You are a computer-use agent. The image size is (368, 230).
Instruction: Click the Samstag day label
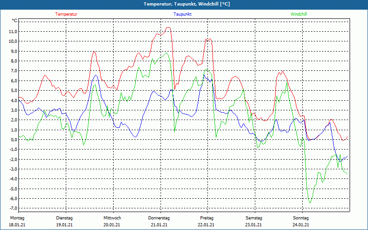point(254,218)
